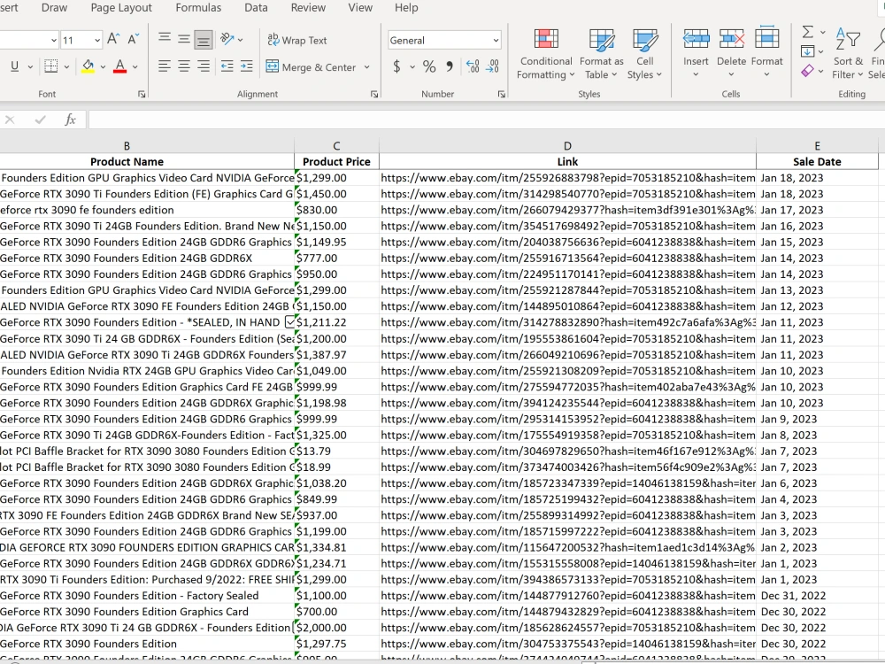Image resolution: width=885 pixels, height=664 pixels.
Task: Open the eBay link containing 255926883798
Action: (x=567, y=178)
